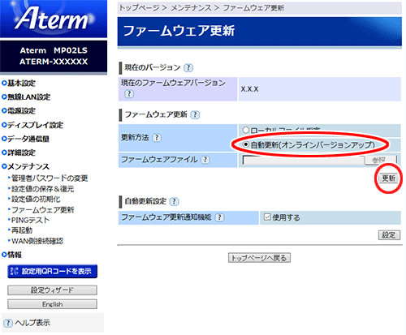The height and width of the screenshot is (335, 406).
Task: Click the 更新 button
Action: tap(388, 178)
